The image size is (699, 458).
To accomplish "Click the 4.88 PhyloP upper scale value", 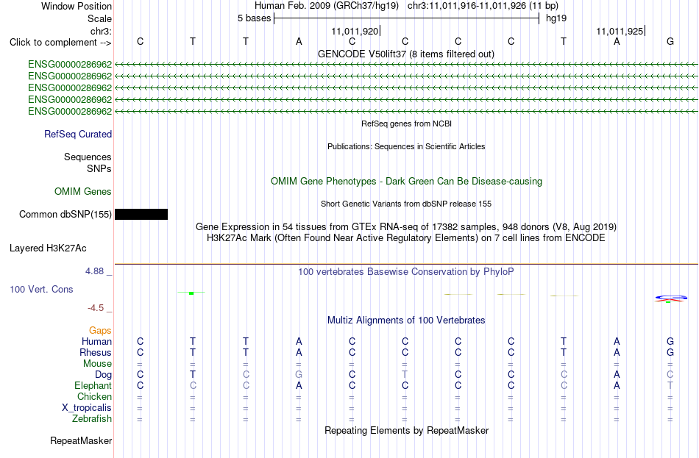I will [94, 271].
